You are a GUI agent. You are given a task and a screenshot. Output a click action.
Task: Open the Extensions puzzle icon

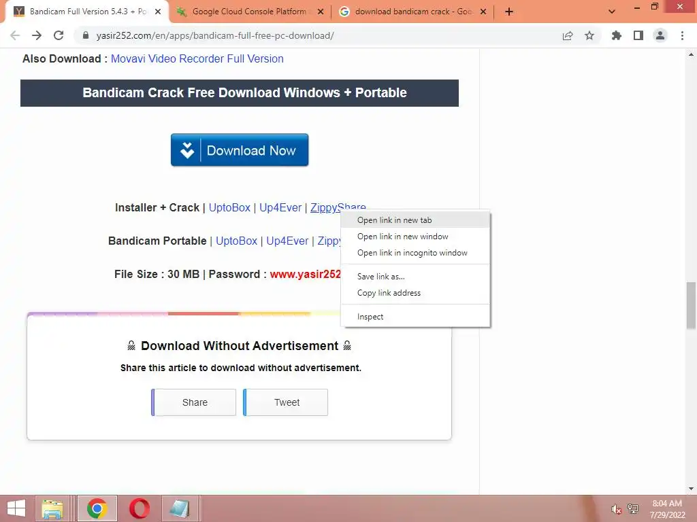coord(617,35)
